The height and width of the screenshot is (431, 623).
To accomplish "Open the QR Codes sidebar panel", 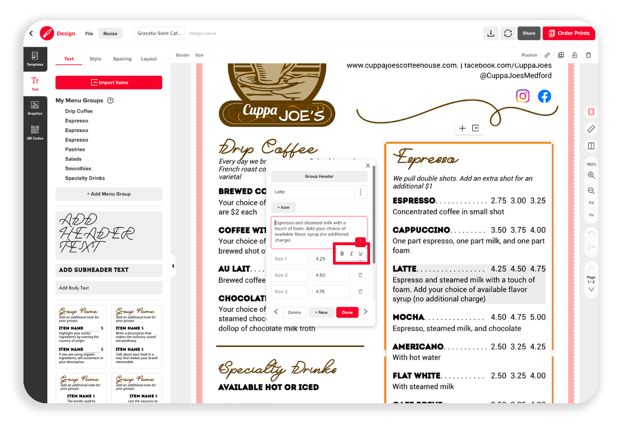I will [35, 133].
